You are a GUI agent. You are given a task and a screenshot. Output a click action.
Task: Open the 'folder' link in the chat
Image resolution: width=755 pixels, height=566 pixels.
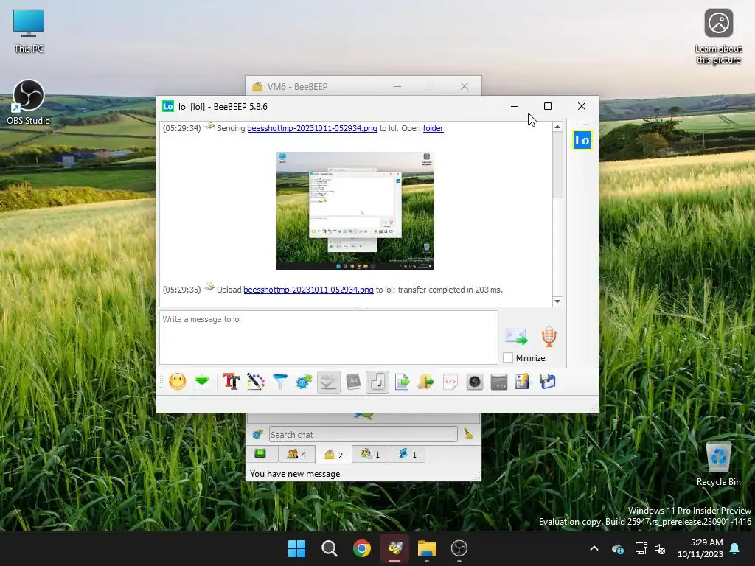coord(433,128)
